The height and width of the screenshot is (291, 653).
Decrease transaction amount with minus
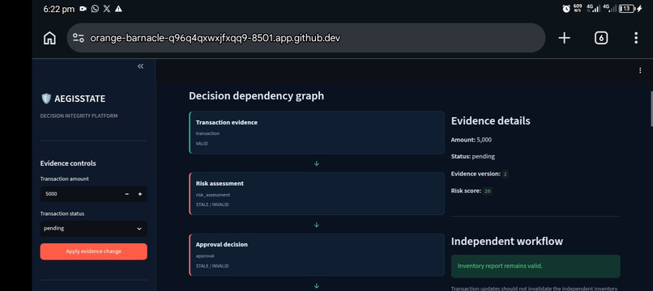click(127, 194)
